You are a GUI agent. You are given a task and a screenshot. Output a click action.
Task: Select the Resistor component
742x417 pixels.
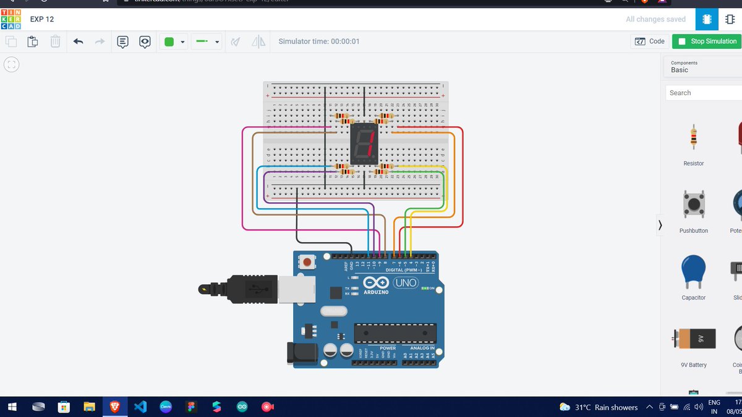[x=693, y=145]
